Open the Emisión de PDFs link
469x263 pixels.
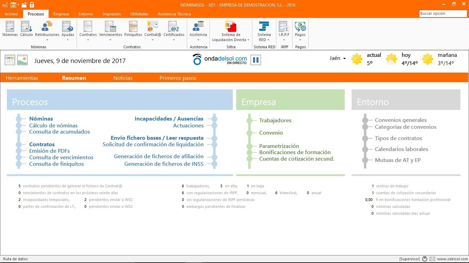49,151
